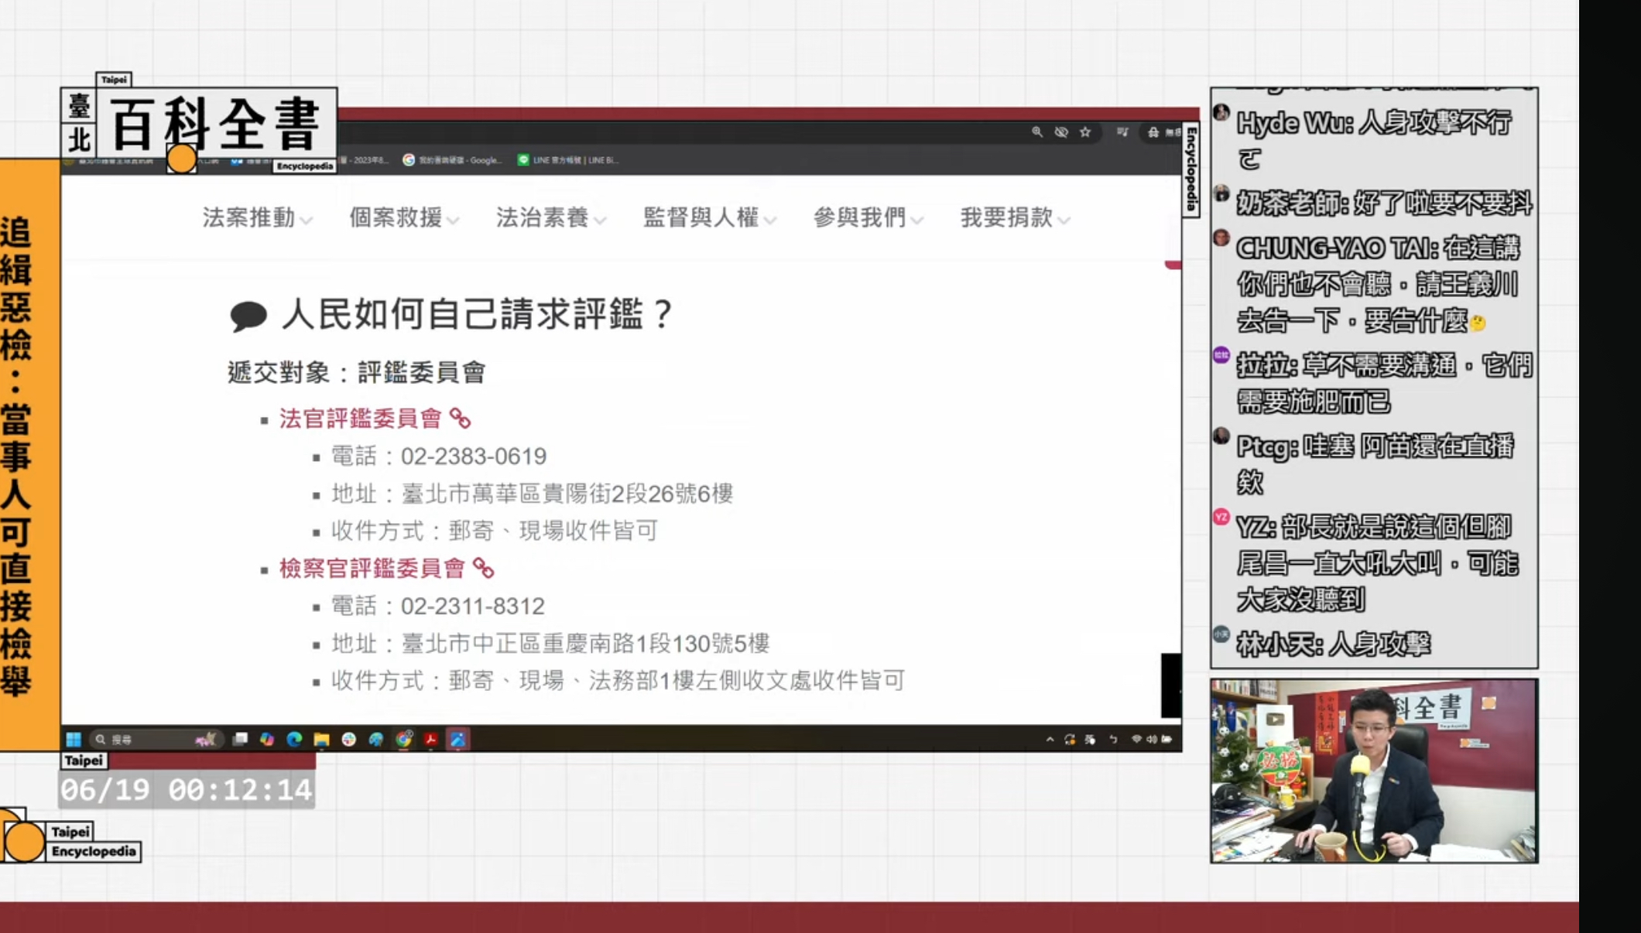Expand the 我要捐款 menu

tap(1016, 218)
